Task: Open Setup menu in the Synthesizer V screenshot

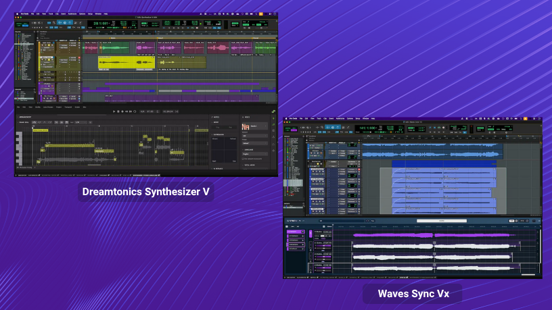Action: (x=90, y=14)
